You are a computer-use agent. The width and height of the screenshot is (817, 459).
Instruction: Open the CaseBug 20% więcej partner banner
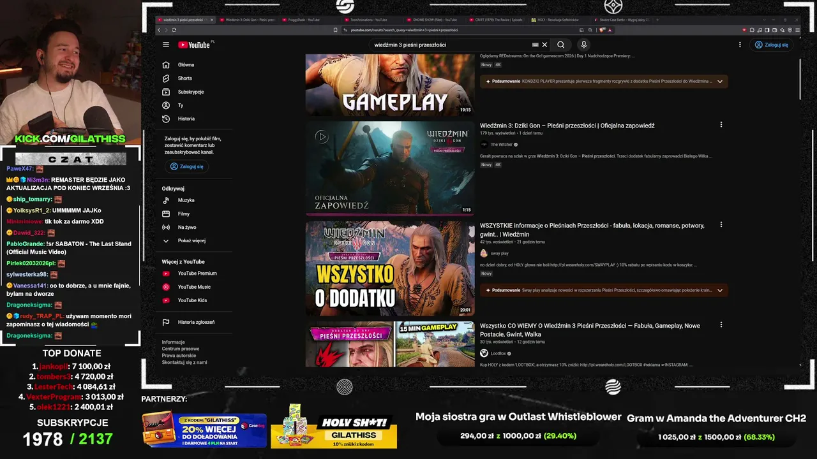[x=204, y=429]
